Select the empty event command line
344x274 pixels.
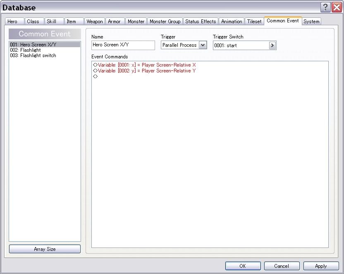pyautogui.click(x=96, y=77)
